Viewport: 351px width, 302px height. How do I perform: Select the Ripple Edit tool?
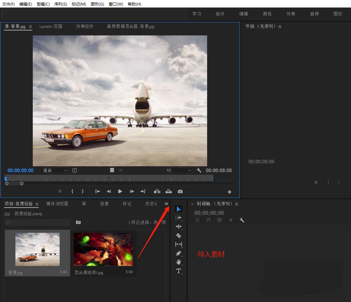coord(178,226)
